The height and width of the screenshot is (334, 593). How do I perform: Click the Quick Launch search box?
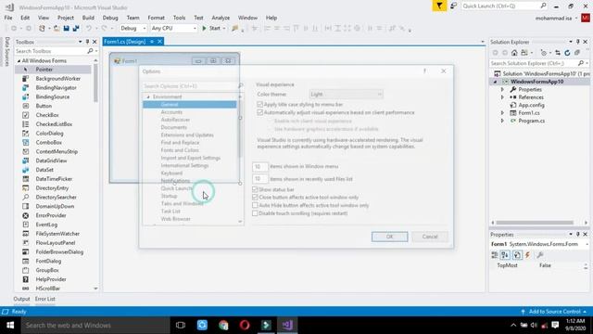pos(500,6)
